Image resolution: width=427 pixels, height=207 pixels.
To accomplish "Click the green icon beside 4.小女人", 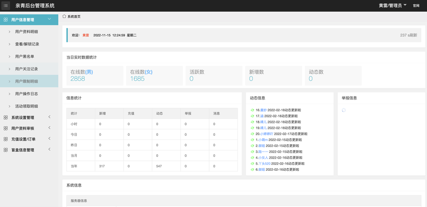I will point(252,158).
